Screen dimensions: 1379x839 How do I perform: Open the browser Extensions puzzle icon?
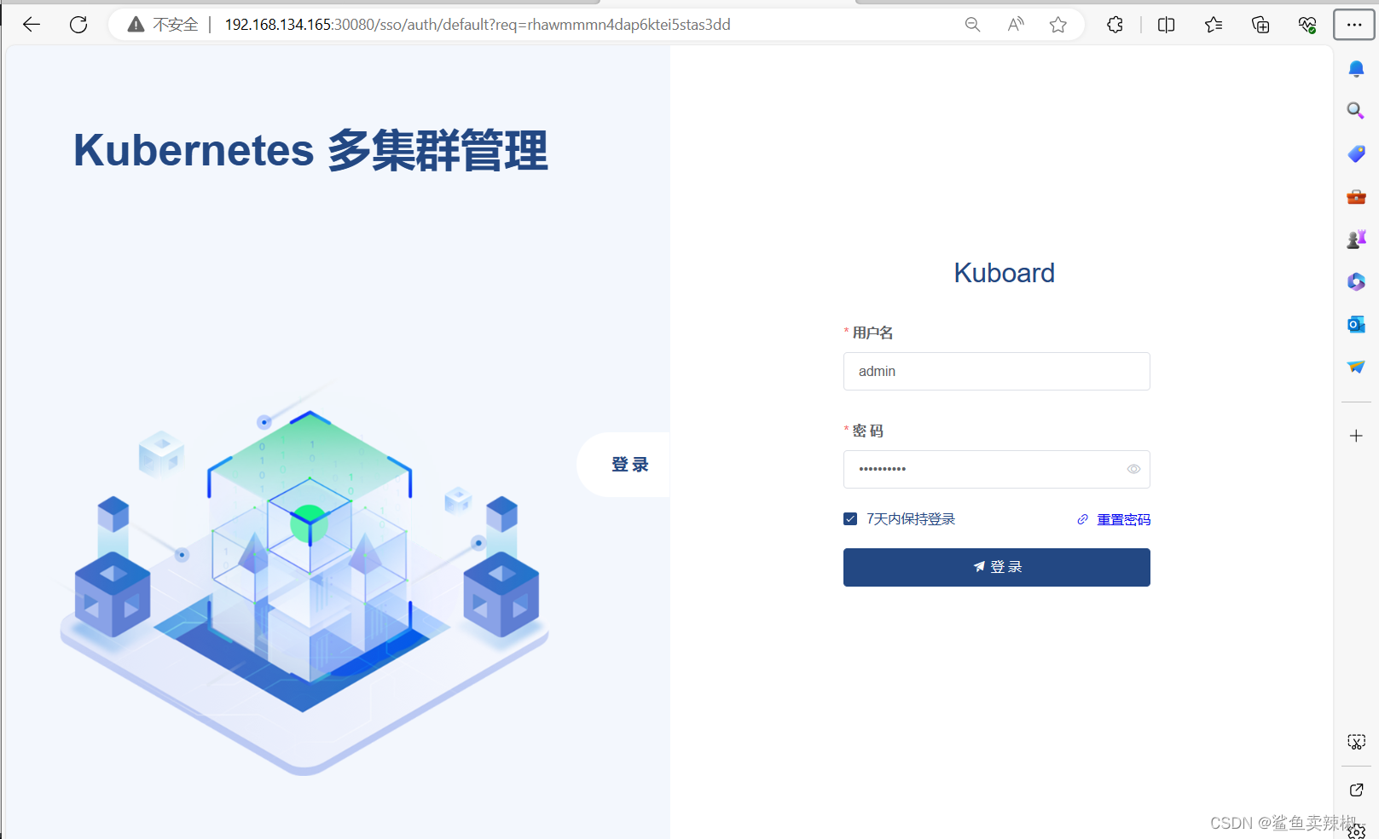[x=1115, y=25]
